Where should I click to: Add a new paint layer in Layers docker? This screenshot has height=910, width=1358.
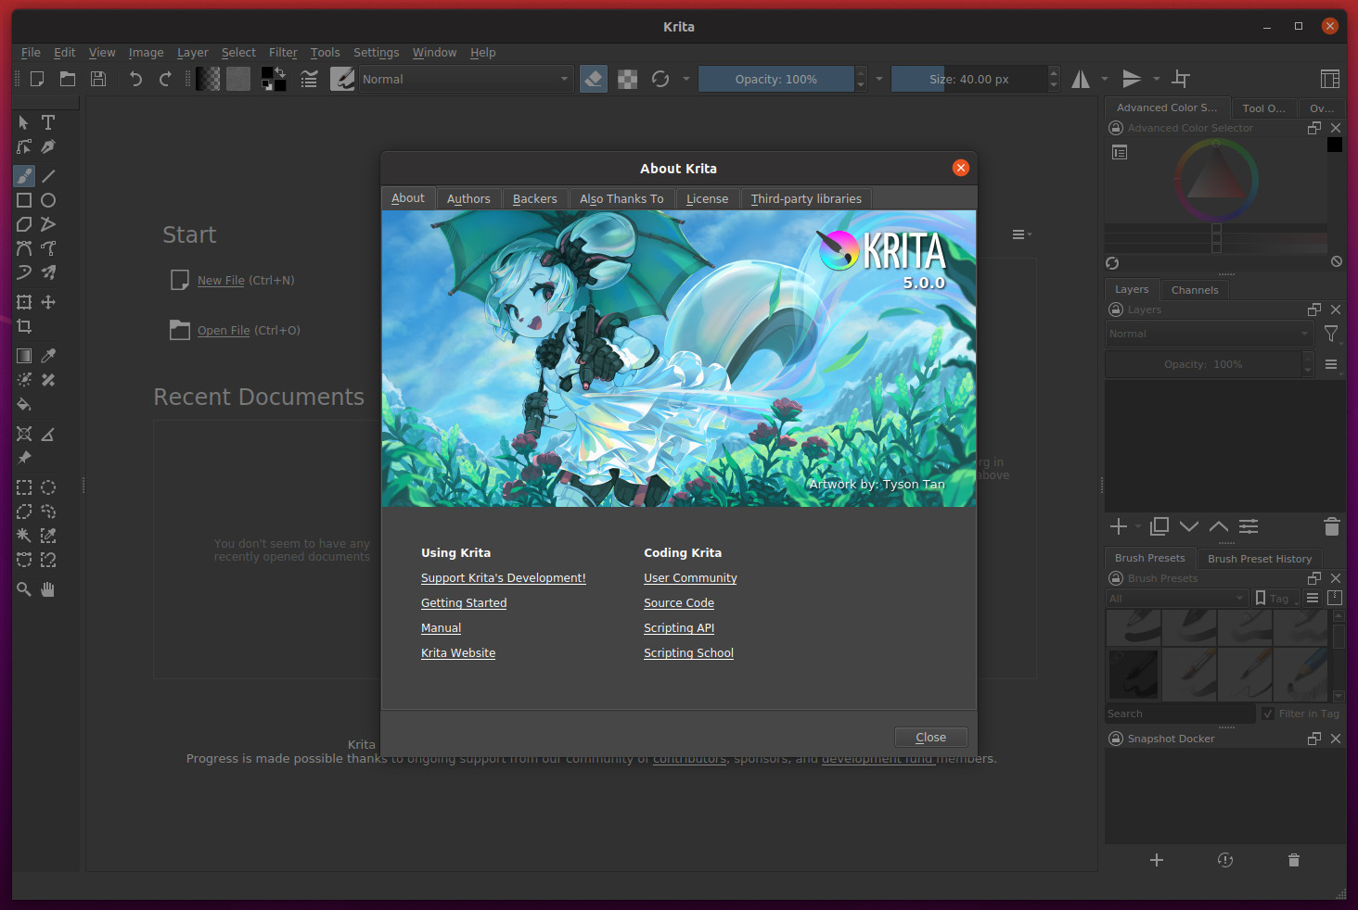(1118, 526)
